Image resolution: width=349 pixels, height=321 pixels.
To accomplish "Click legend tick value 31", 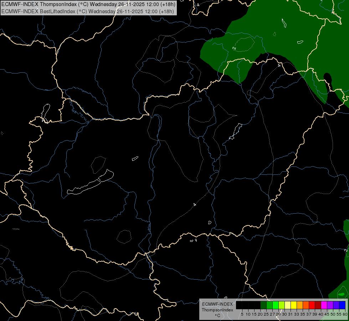I will (291, 314).
